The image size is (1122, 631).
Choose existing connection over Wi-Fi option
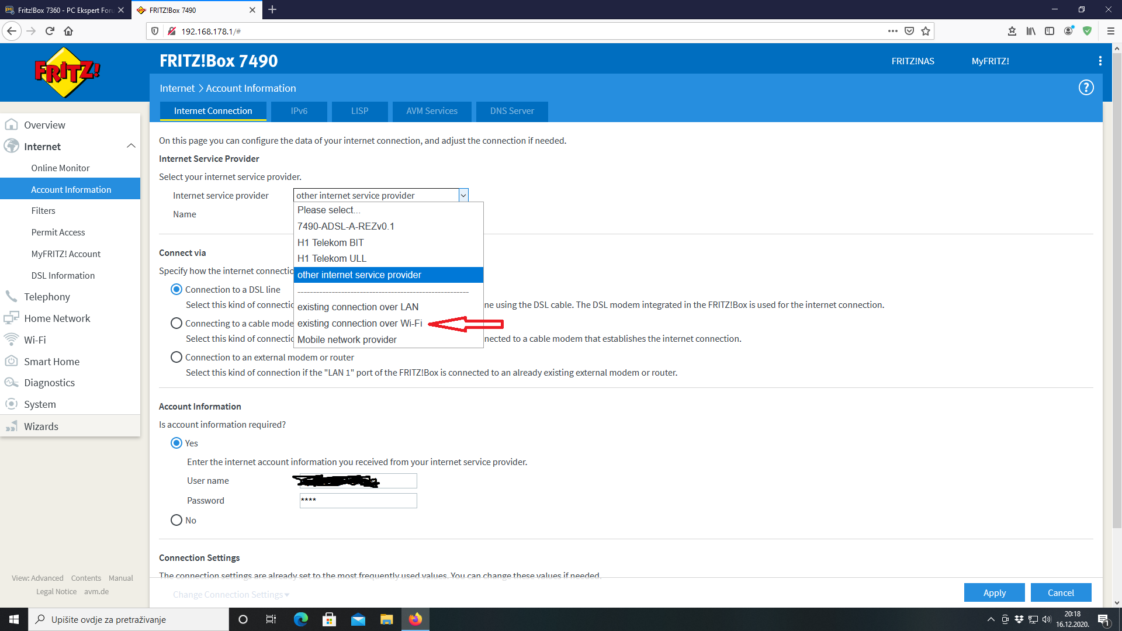click(388, 323)
